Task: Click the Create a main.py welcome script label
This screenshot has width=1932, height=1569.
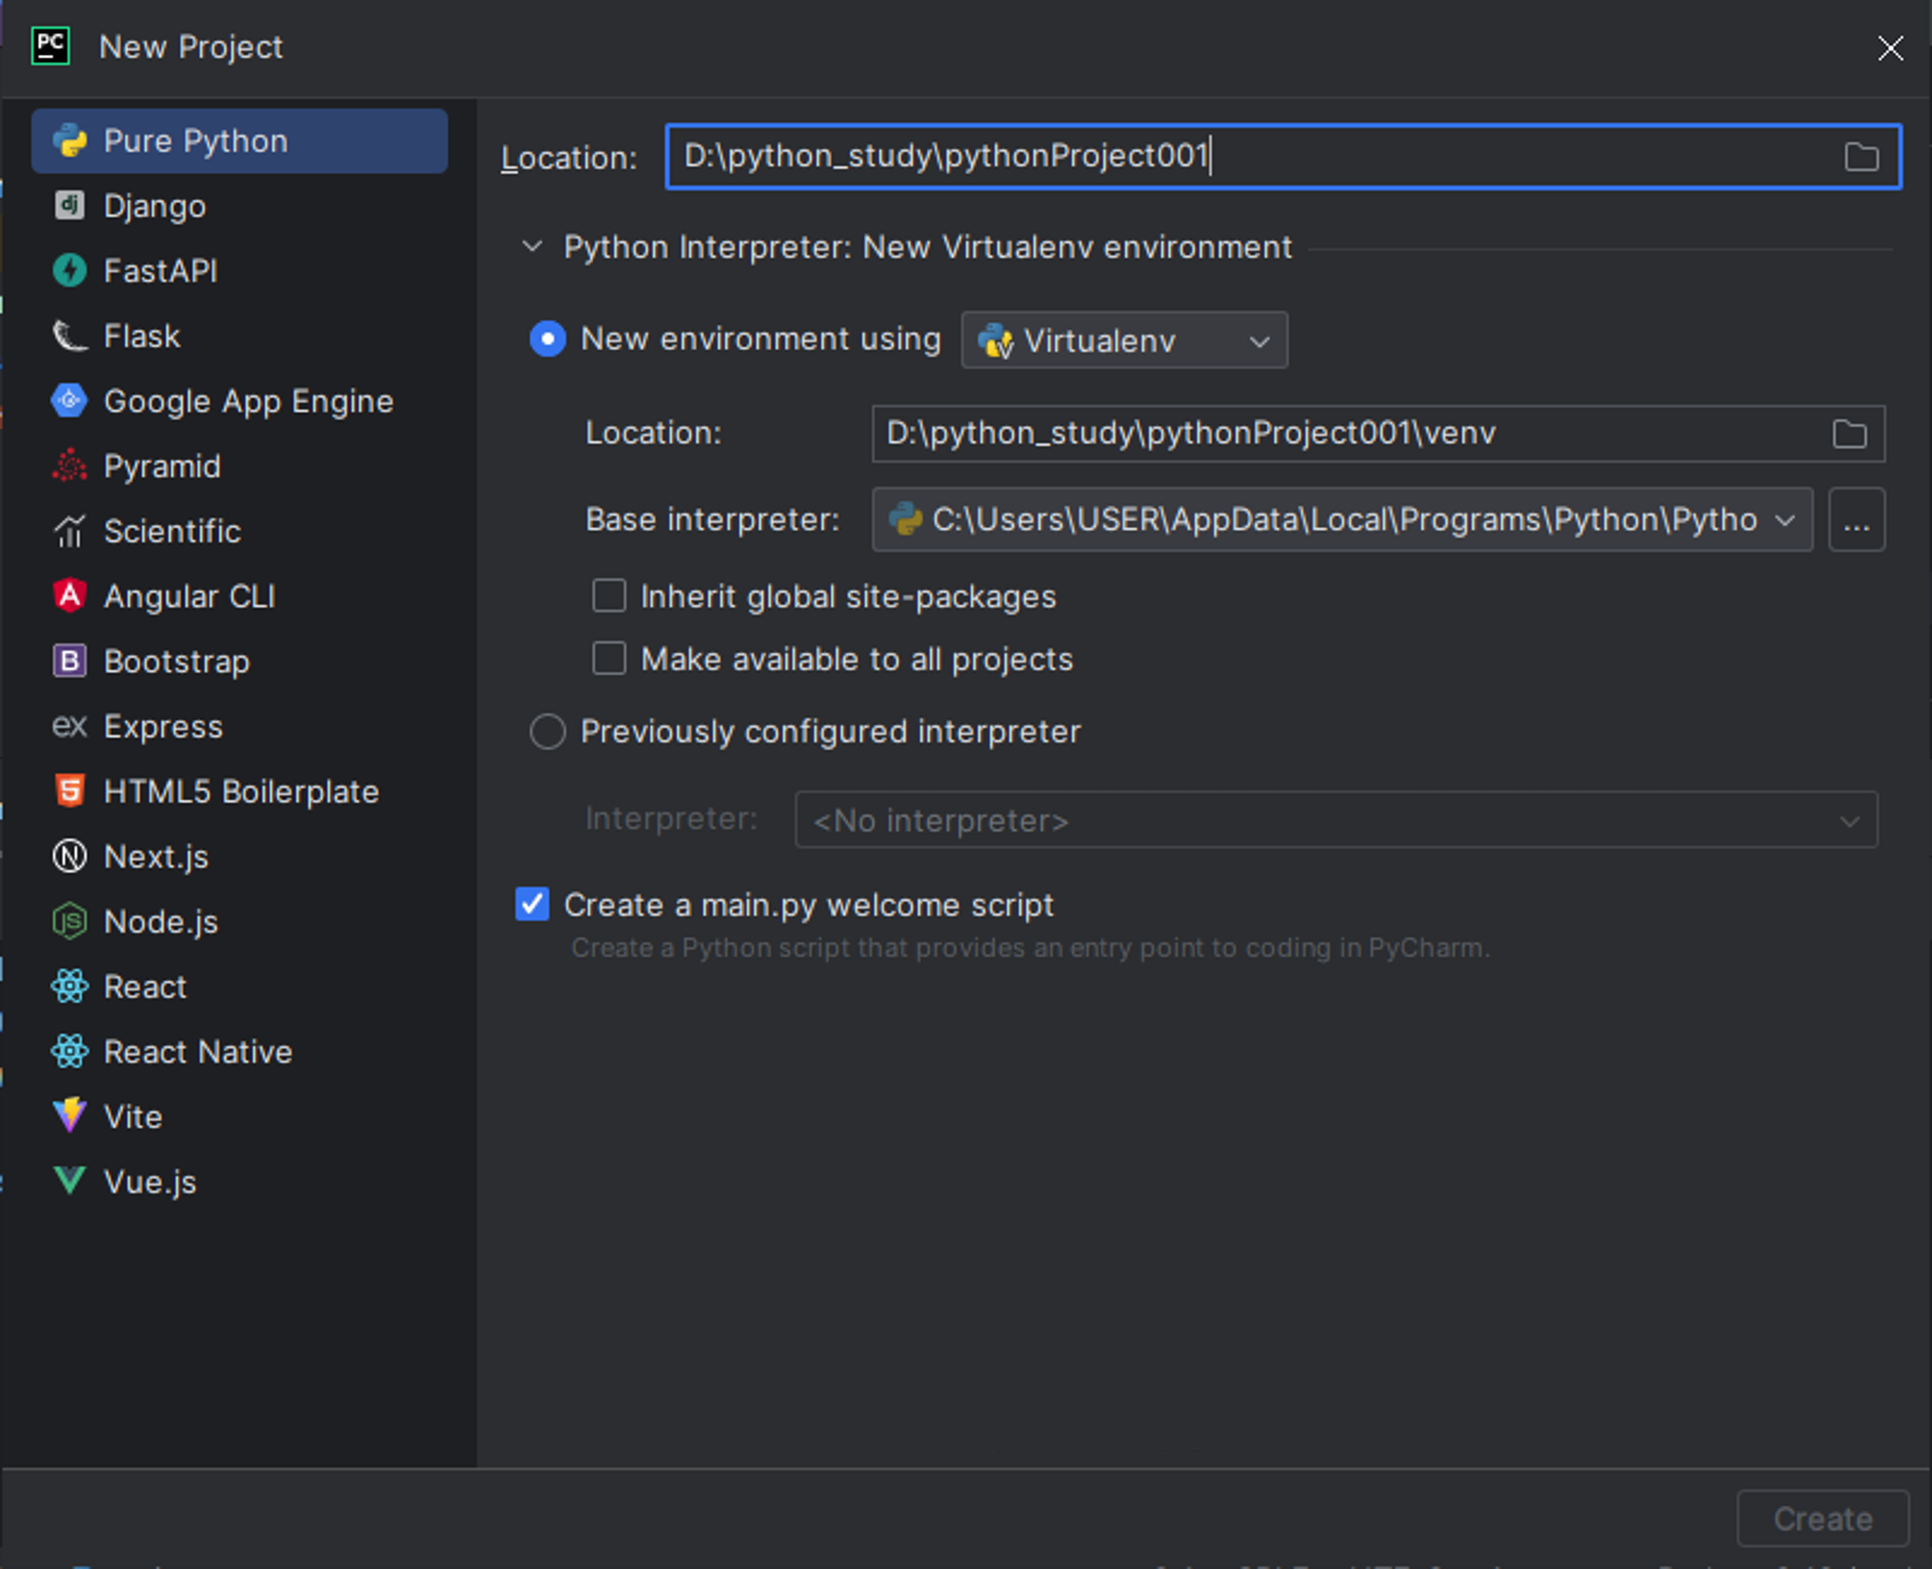Action: 808,905
